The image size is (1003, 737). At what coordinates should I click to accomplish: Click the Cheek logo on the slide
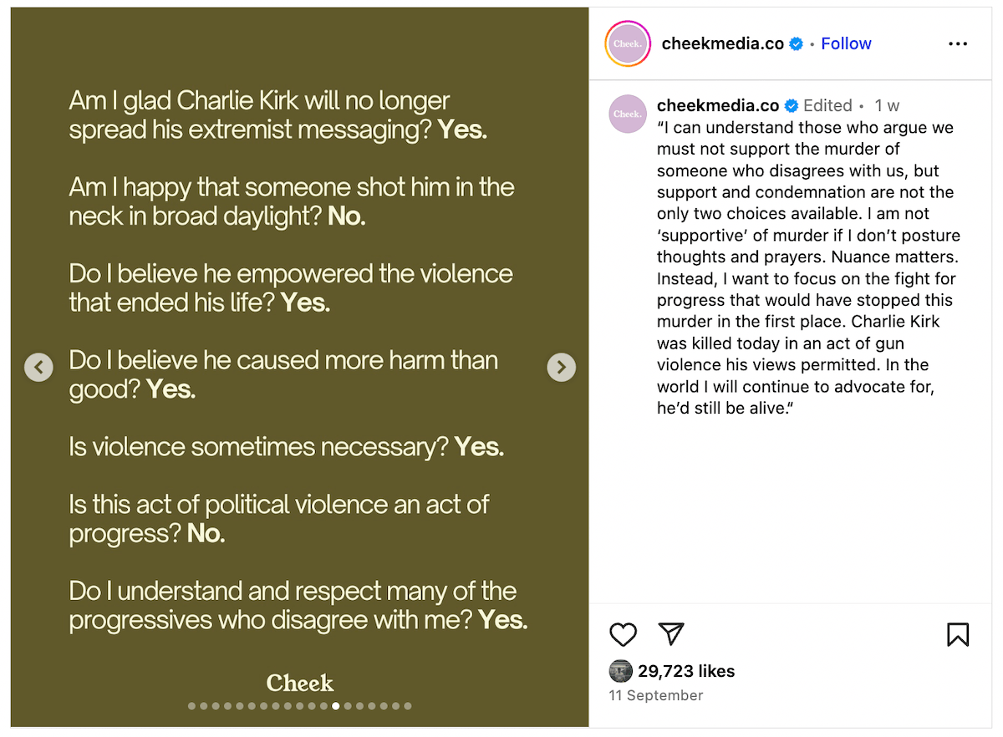pos(300,683)
